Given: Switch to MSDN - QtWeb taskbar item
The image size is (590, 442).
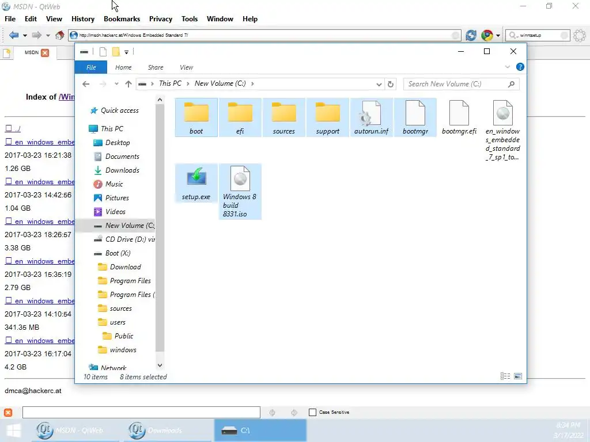Looking at the screenshot, I should [75, 430].
